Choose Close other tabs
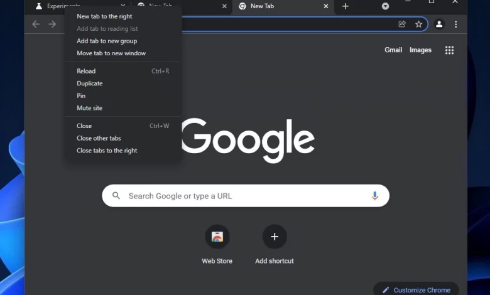Viewport: 490px width, 295px height. (123, 138)
